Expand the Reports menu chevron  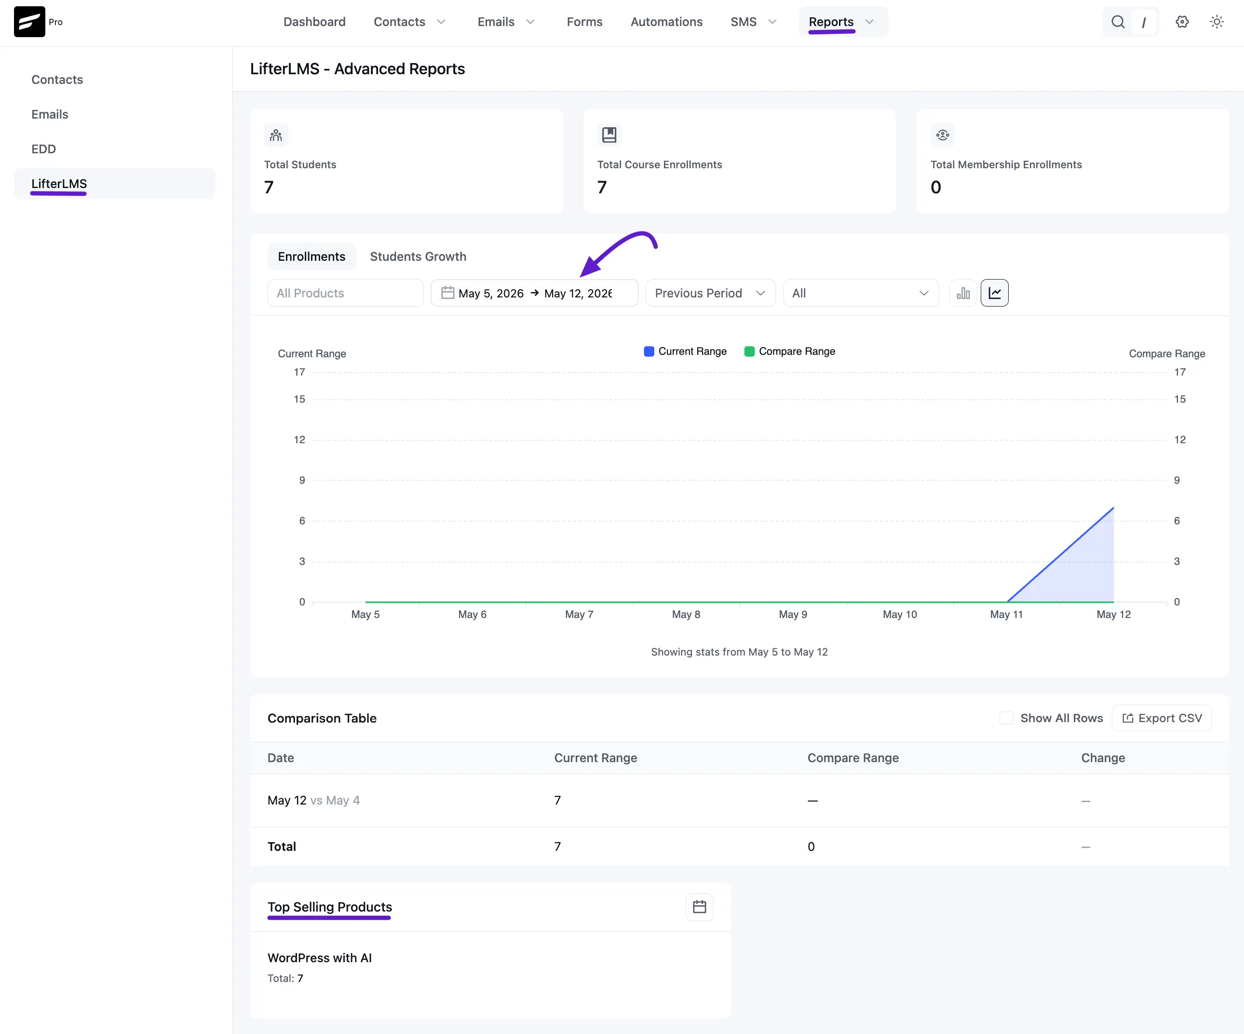tap(870, 22)
